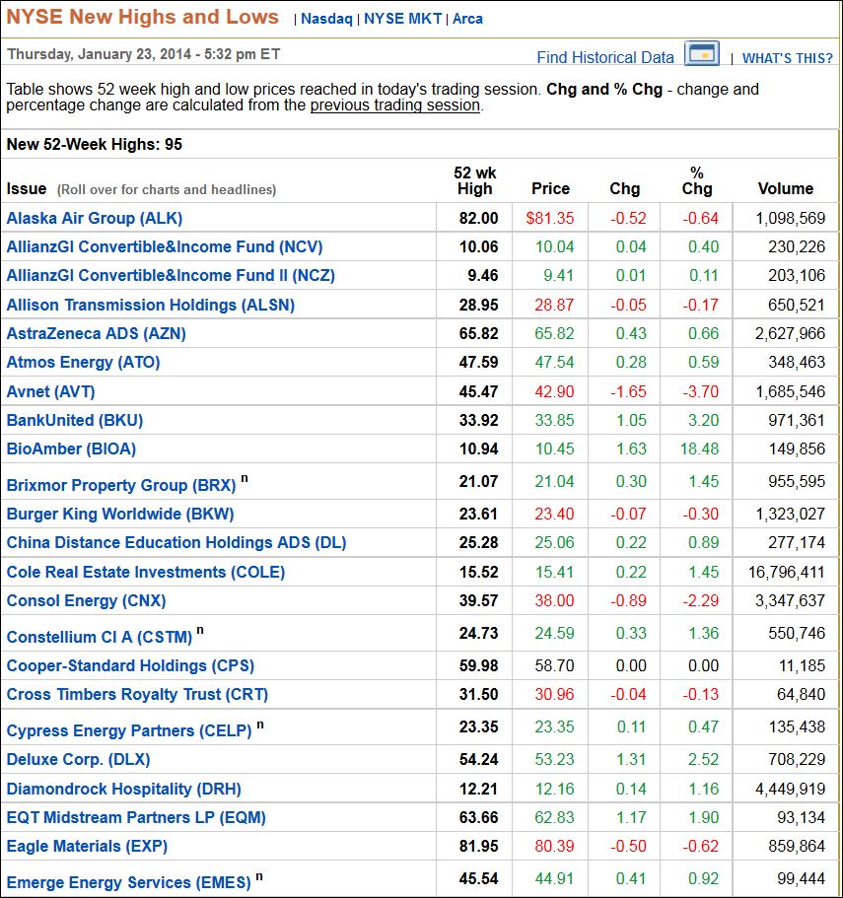Open the historical data calendar icon
Screen dimensions: 843x898
702,54
